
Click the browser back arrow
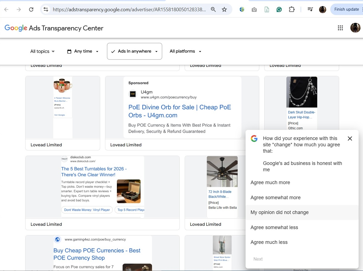[6, 10]
